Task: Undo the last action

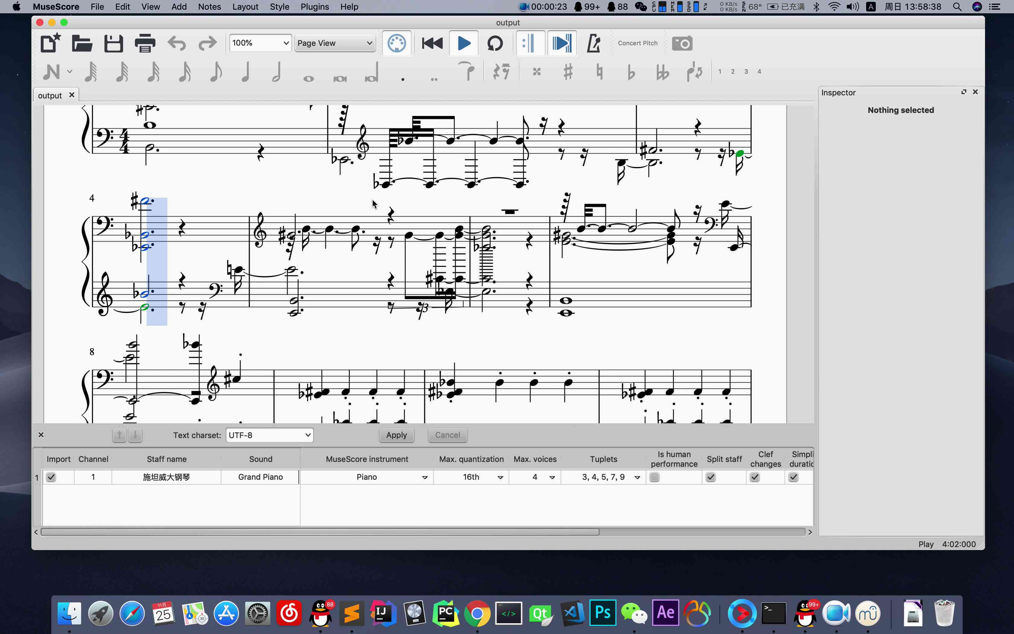Action: pos(177,43)
